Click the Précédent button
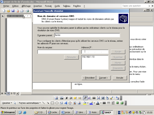The image size is (154, 115). [x=89, y=78]
